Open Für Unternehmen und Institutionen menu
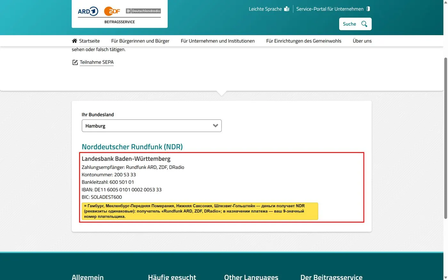The image size is (448, 280). coord(218,41)
